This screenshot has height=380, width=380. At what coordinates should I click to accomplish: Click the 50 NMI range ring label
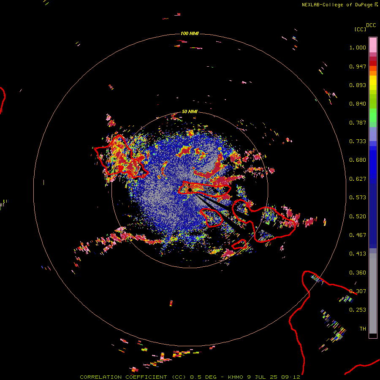pyautogui.click(x=190, y=111)
